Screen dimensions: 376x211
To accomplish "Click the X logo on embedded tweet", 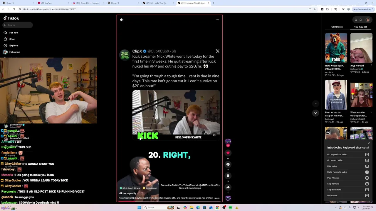I will pyautogui.click(x=217, y=51).
